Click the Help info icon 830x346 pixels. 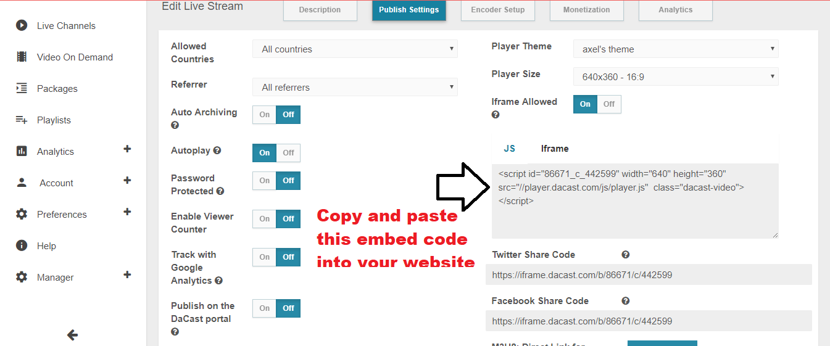[x=22, y=245]
